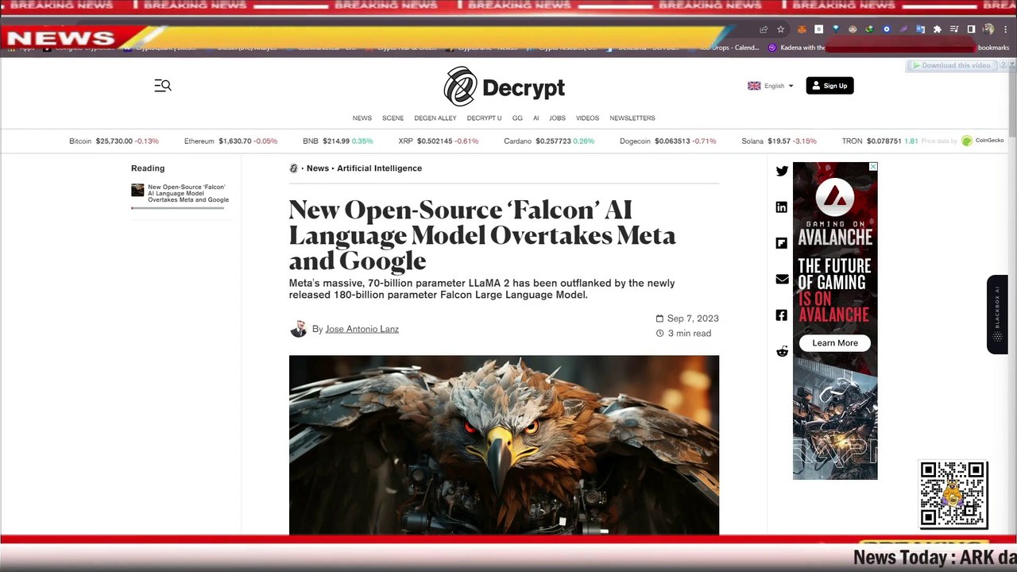Screen dimensions: 1017x572
Task: Select the GG menu item
Action: click(x=517, y=118)
